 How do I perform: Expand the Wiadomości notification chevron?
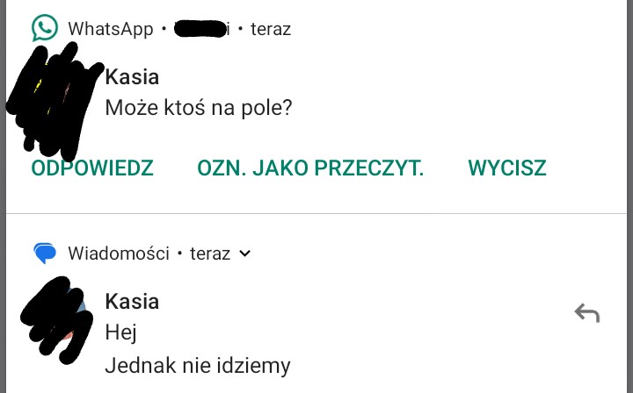(x=245, y=254)
